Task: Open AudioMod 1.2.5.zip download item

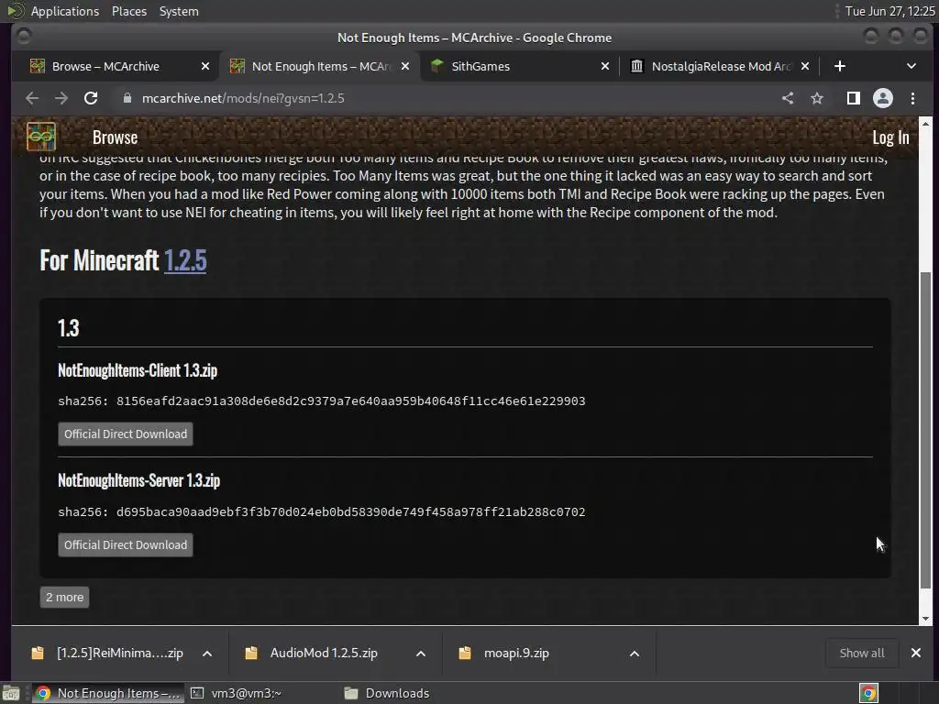Action: (x=324, y=653)
